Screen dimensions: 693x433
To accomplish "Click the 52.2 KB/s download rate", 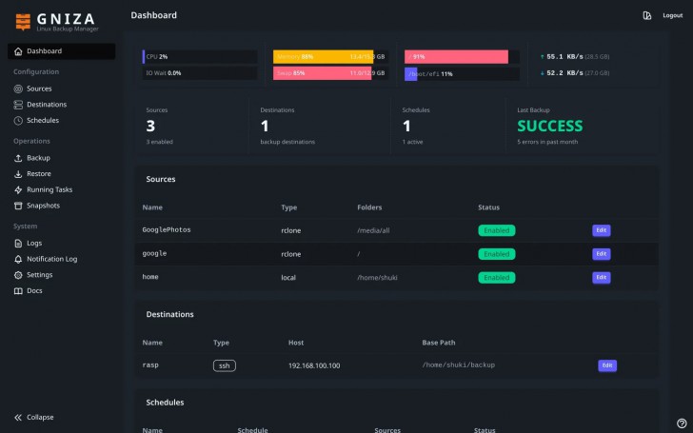I will 564,73.
